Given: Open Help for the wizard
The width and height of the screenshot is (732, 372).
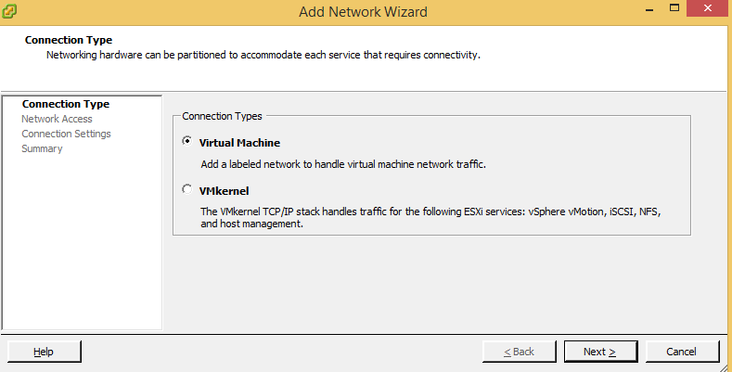Looking at the screenshot, I should coord(44,352).
